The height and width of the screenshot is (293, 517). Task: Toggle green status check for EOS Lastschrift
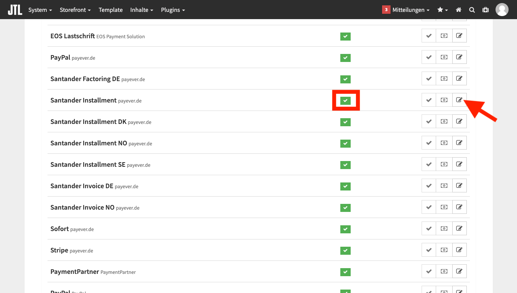click(345, 36)
